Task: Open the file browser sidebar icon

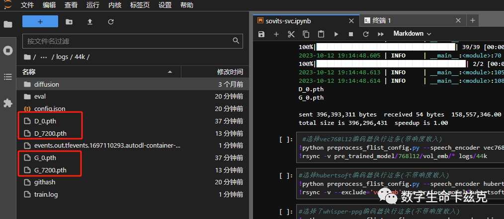Action: click(8, 24)
